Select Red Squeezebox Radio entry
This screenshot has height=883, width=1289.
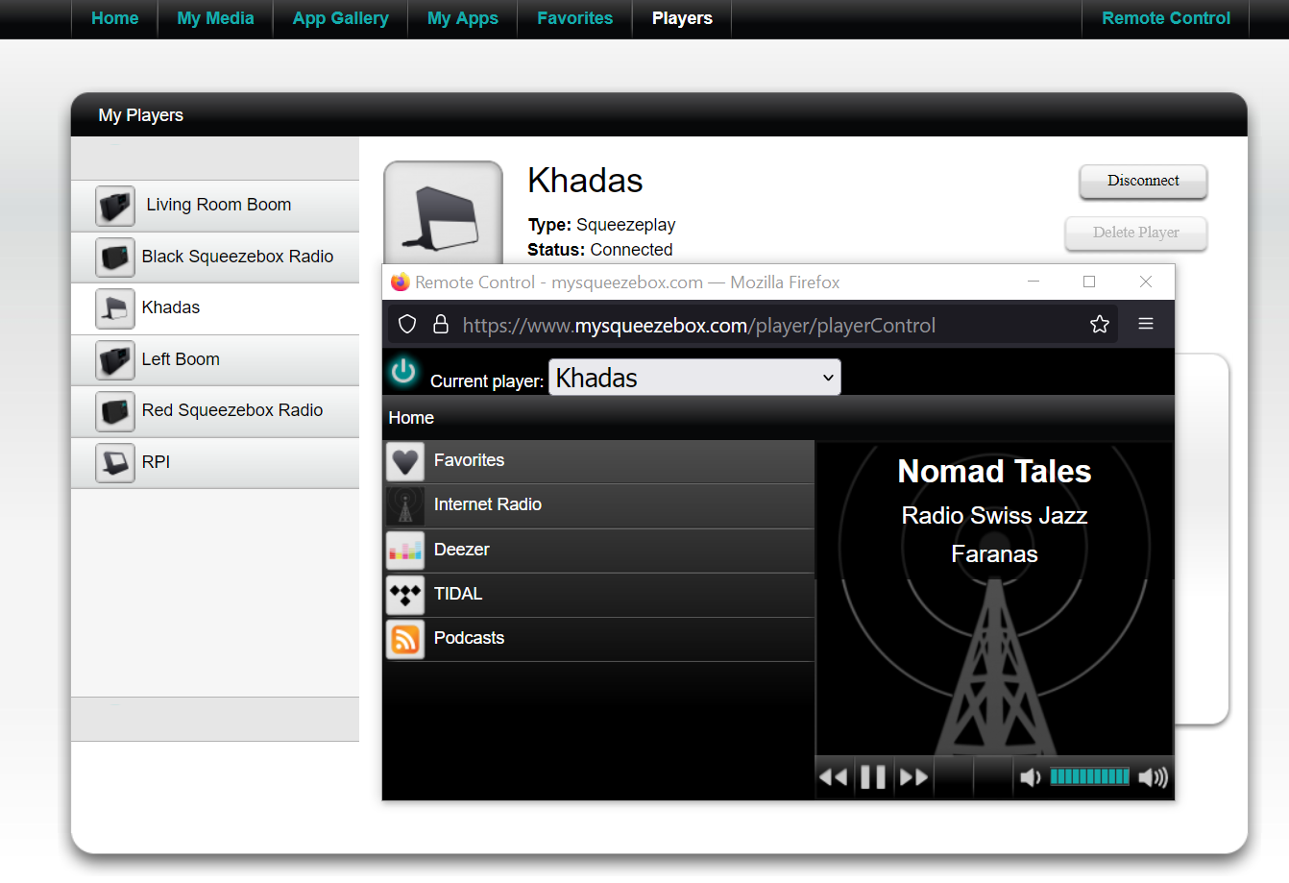point(215,411)
